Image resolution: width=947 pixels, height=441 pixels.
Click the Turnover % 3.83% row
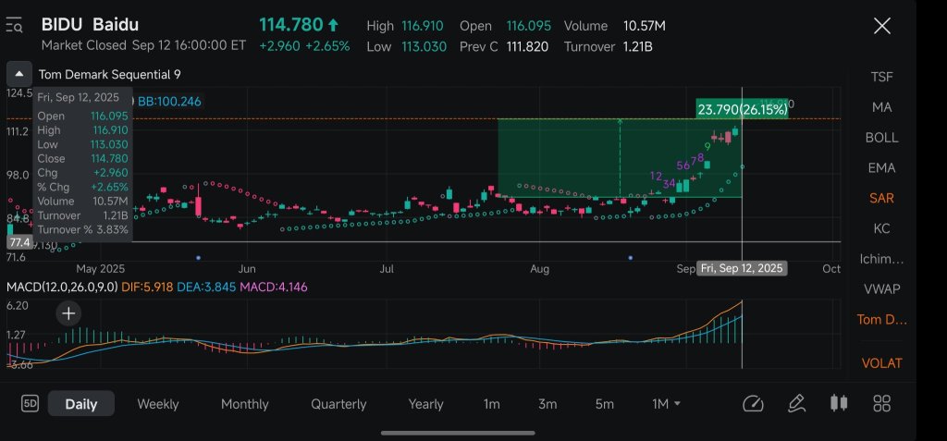(x=82, y=229)
